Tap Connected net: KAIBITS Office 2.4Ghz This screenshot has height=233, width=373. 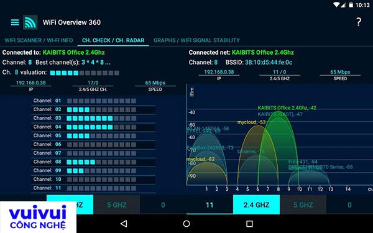coord(241,52)
